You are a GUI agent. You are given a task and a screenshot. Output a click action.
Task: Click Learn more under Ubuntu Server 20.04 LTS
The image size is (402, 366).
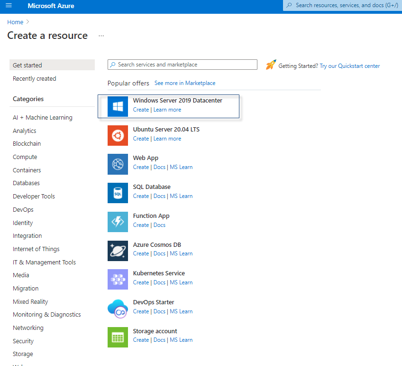[x=167, y=139]
